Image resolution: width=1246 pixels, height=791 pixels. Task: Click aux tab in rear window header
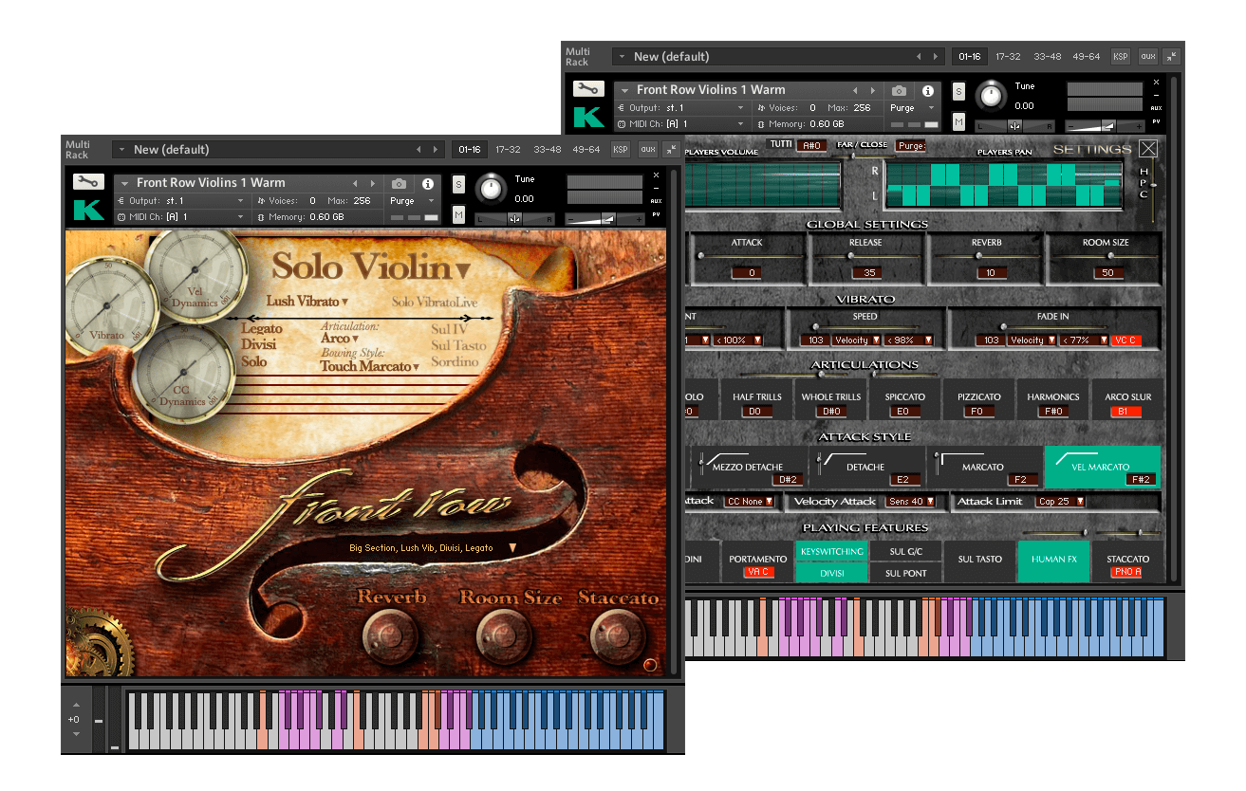(x=1147, y=57)
